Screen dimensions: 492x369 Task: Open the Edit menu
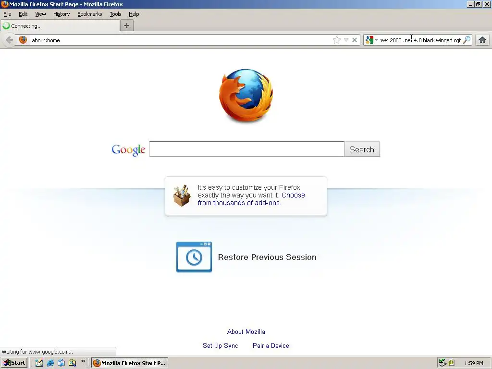coord(23,14)
